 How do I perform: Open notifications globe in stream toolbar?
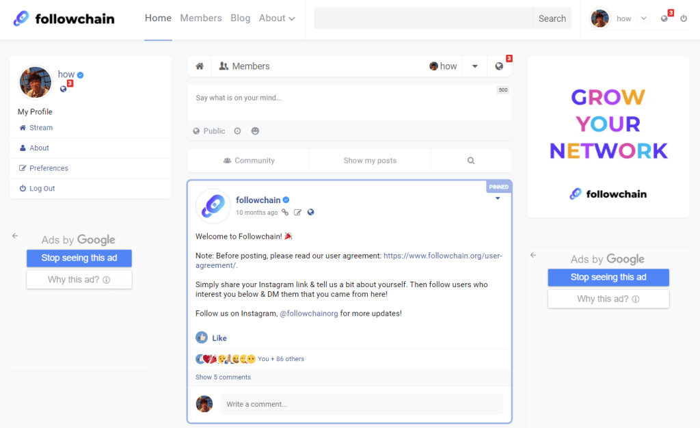click(499, 66)
